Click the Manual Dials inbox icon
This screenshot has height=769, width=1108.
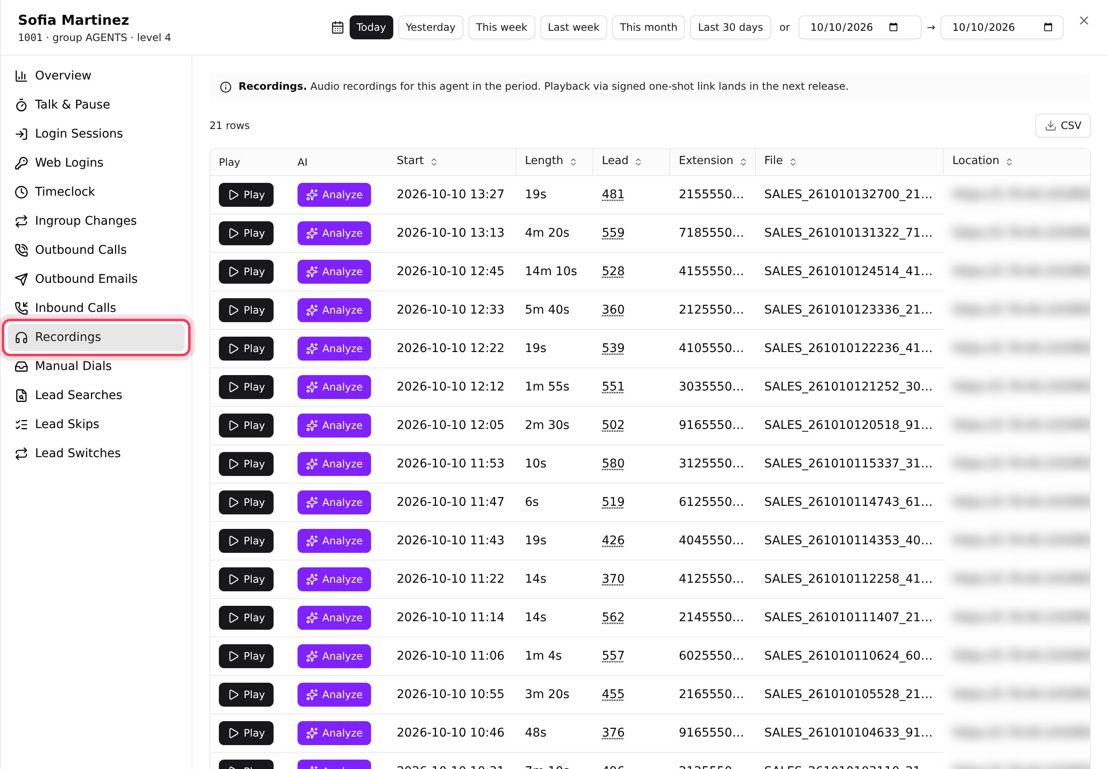pyautogui.click(x=21, y=366)
